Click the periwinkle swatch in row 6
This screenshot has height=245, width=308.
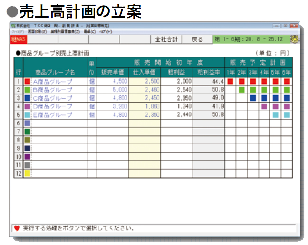27,123
